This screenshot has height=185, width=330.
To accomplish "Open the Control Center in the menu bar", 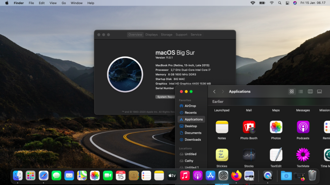I will 287,3.
